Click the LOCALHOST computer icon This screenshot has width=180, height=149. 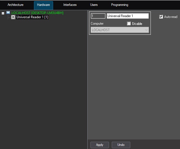tap(8, 13)
